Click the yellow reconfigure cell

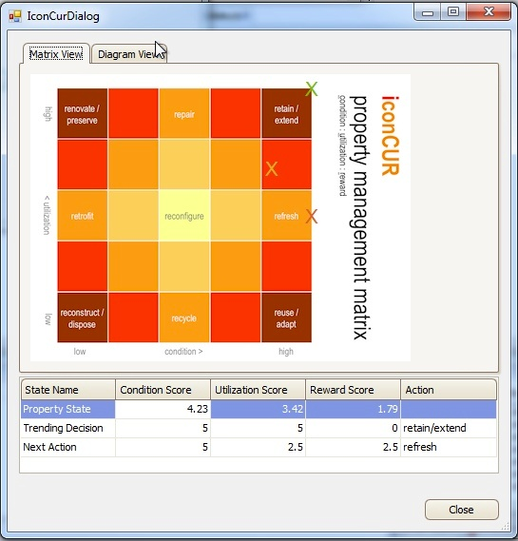[x=184, y=216]
